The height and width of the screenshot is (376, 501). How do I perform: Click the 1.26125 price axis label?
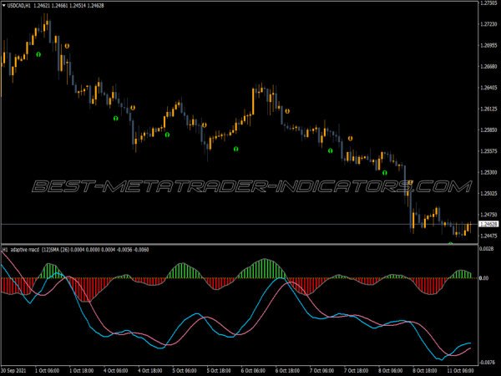488,109
